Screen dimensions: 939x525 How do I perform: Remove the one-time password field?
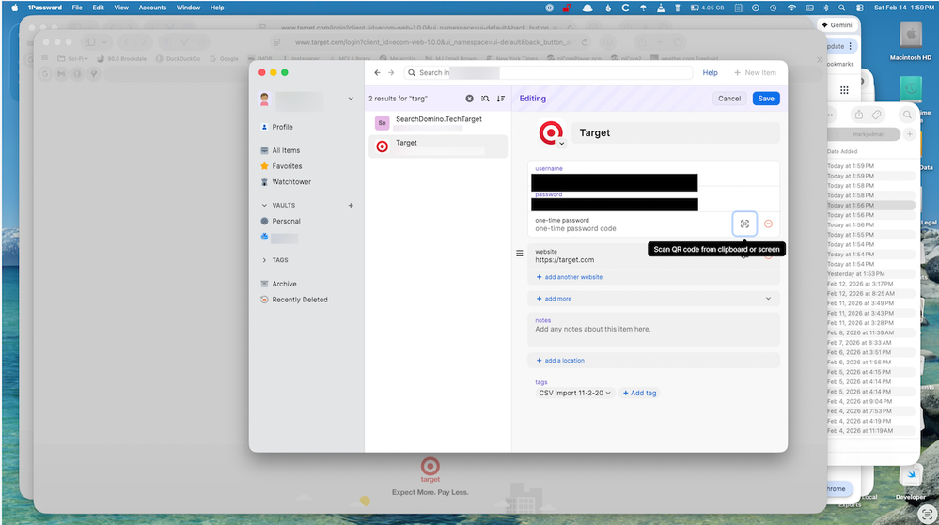768,224
